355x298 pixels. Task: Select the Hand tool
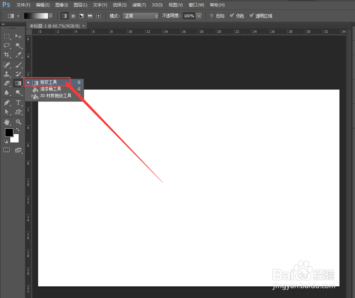coord(7,122)
